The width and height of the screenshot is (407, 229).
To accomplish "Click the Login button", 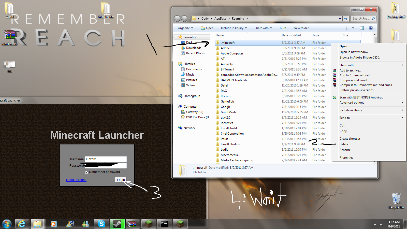I will tap(121, 180).
